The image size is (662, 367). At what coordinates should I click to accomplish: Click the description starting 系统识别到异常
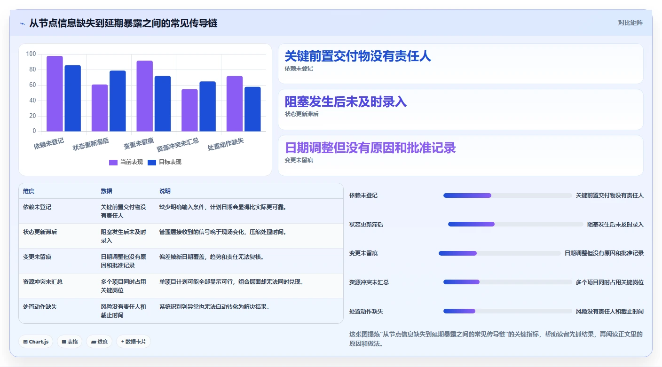pos(214,307)
